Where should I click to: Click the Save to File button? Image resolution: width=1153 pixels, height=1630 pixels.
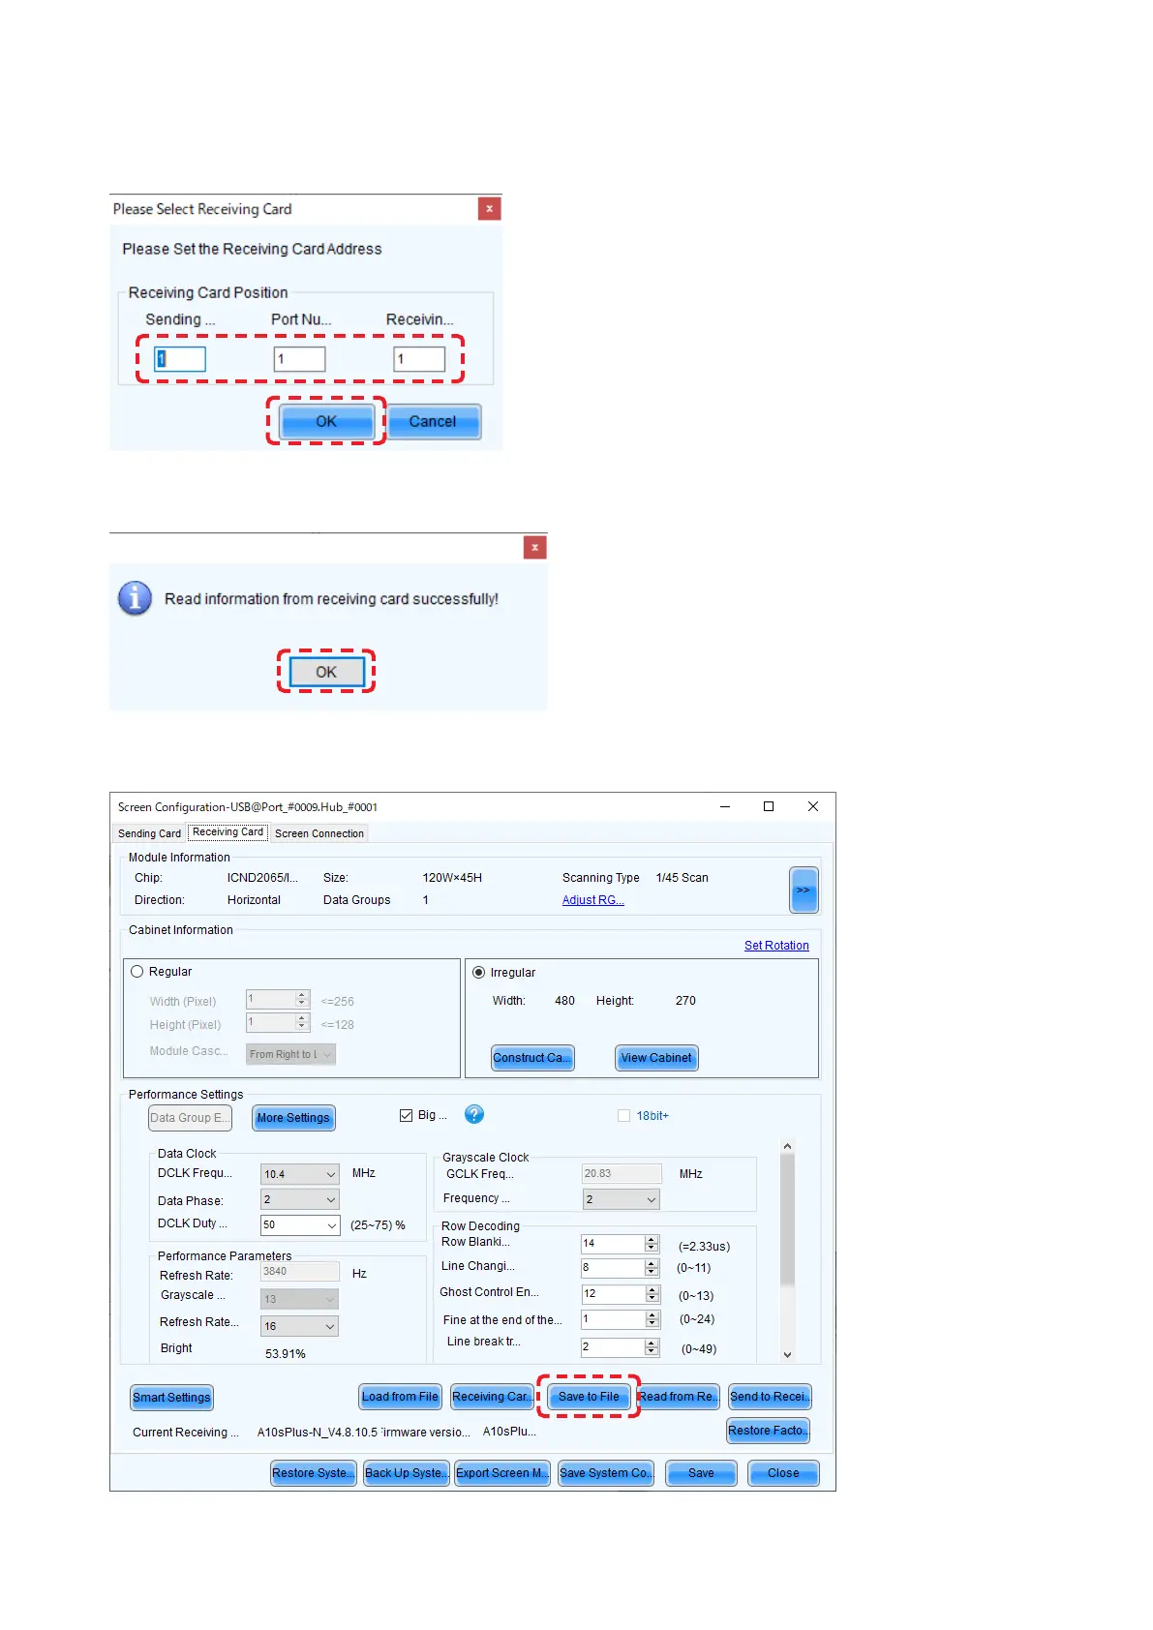tap(589, 1397)
